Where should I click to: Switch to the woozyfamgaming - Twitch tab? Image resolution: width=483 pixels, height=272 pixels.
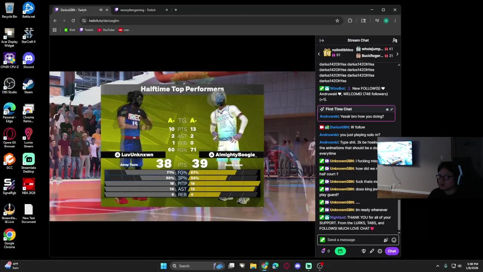138,10
